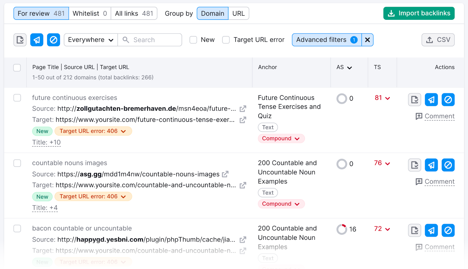Export the table using the CSV icon
The width and height of the screenshot is (468, 269).
[x=438, y=40]
